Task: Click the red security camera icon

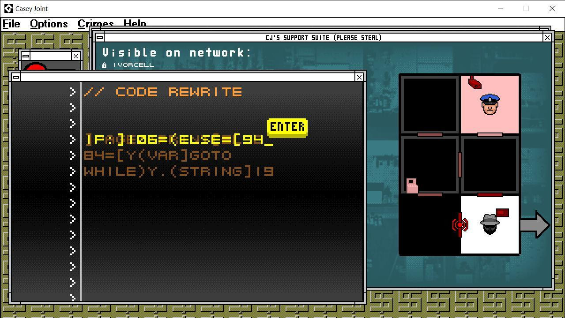Action: click(x=475, y=83)
